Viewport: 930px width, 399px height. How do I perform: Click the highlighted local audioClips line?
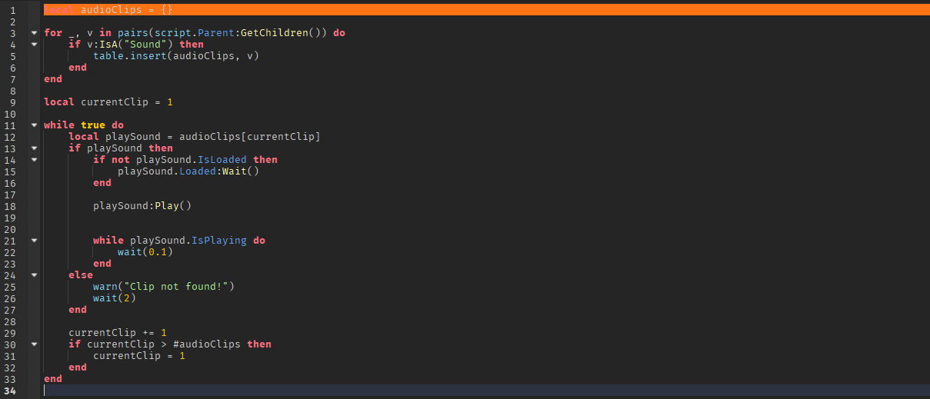click(x=114, y=10)
